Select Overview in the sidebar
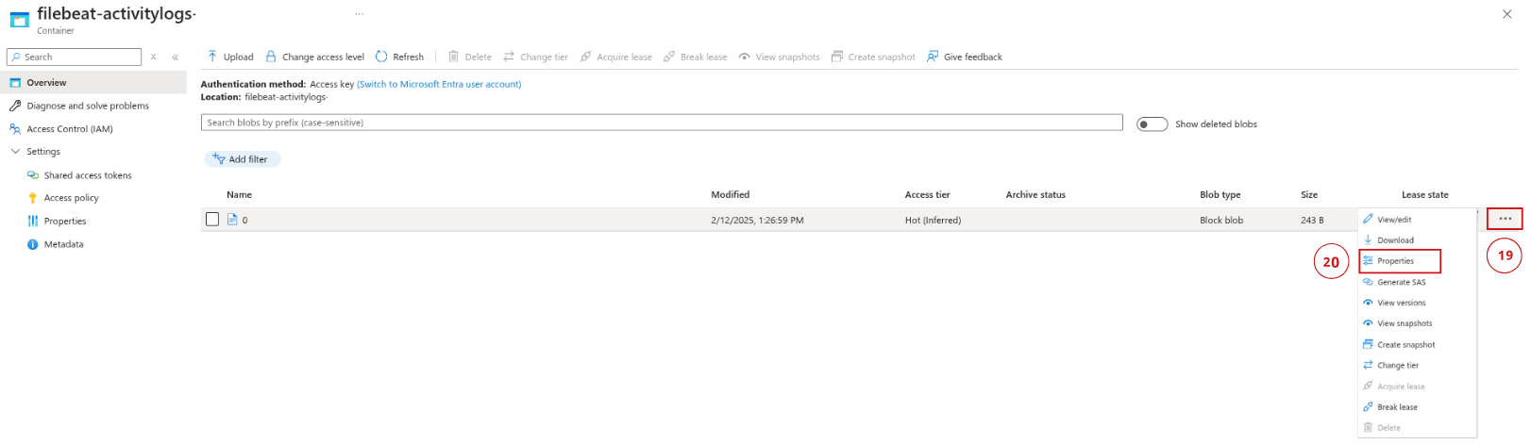 (x=93, y=83)
